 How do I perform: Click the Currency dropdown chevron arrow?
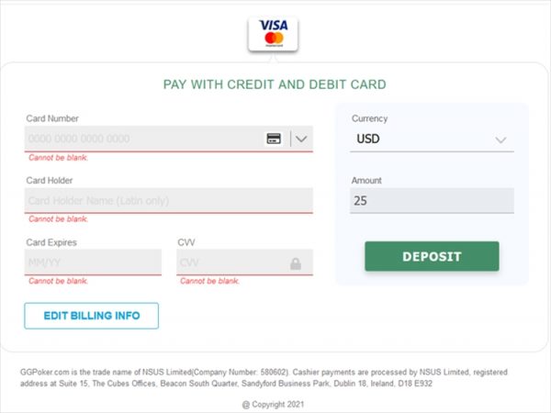(x=500, y=140)
